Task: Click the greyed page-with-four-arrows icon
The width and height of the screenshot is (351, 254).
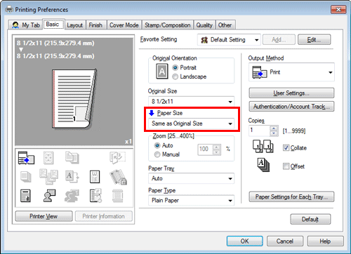Action: [x=48, y=158]
